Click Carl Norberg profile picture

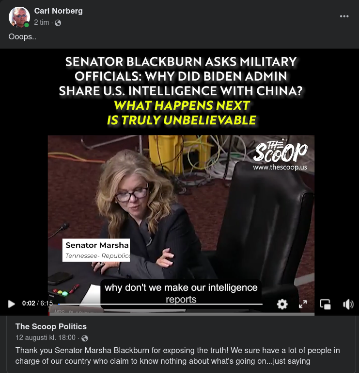[19, 17]
